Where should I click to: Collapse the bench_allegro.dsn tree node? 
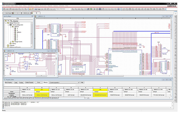[x=8, y=25]
